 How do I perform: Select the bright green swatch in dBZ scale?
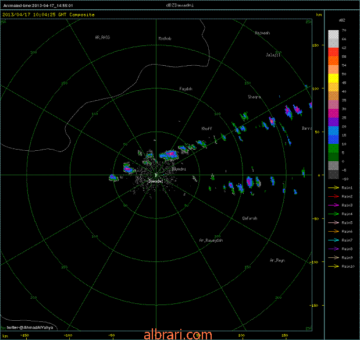coord(333,148)
